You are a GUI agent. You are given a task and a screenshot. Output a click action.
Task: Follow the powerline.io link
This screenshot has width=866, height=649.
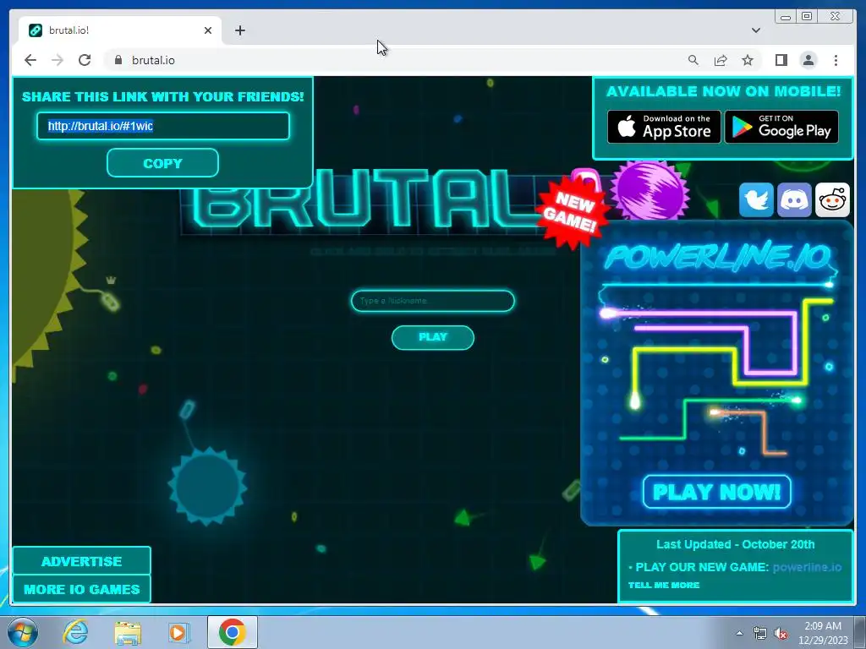pos(807,567)
